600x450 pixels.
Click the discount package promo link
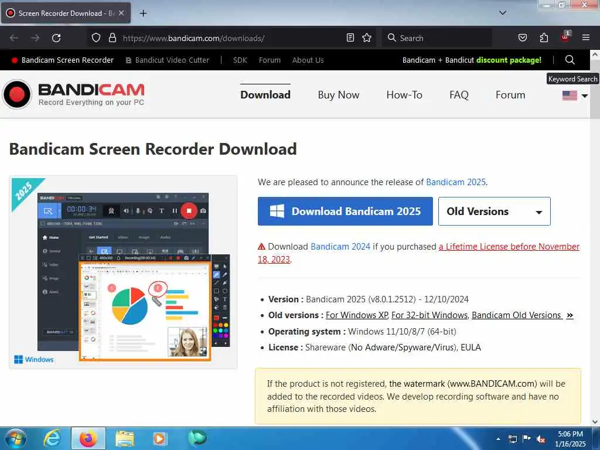point(472,60)
